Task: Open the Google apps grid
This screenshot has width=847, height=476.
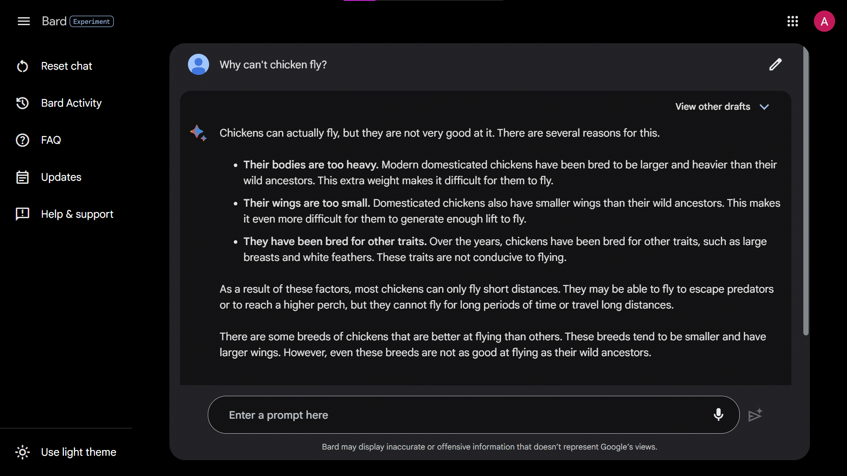Action: point(793,21)
